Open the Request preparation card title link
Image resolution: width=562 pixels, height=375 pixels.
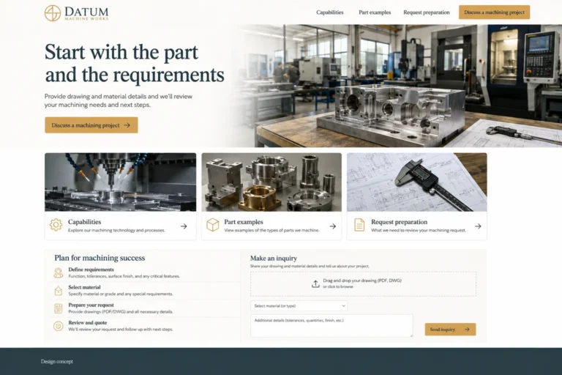coord(400,222)
